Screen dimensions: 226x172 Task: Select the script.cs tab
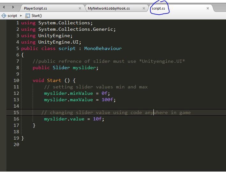(158, 8)
